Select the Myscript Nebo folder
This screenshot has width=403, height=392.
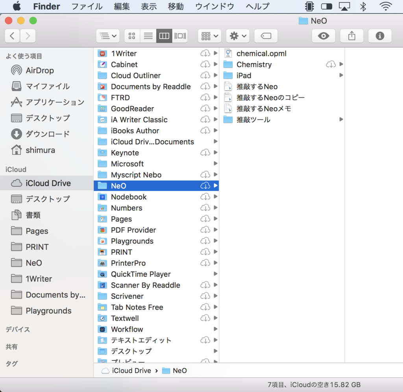pos(156,175)
